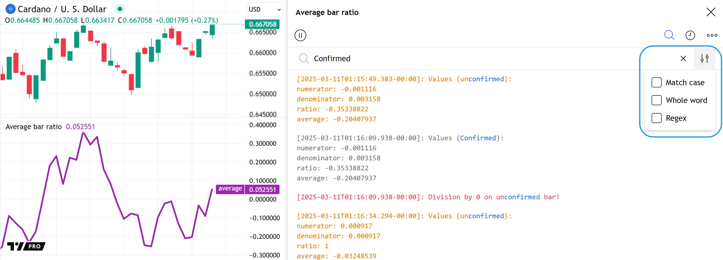723x260 pixels.
Task: Close the Average bar ratio panel
Action: [710, 12]
